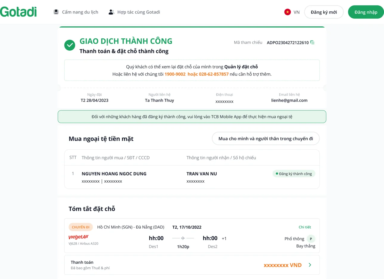Screen dimensions: 384x279
Task: Click hotline number 1900-9002
Action: (175, 74)
